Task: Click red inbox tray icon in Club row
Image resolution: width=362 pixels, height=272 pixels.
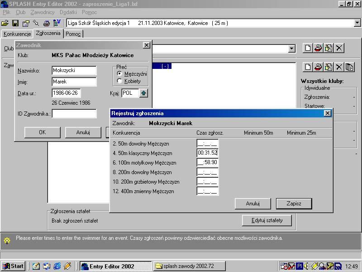Action: pos(318,48)
